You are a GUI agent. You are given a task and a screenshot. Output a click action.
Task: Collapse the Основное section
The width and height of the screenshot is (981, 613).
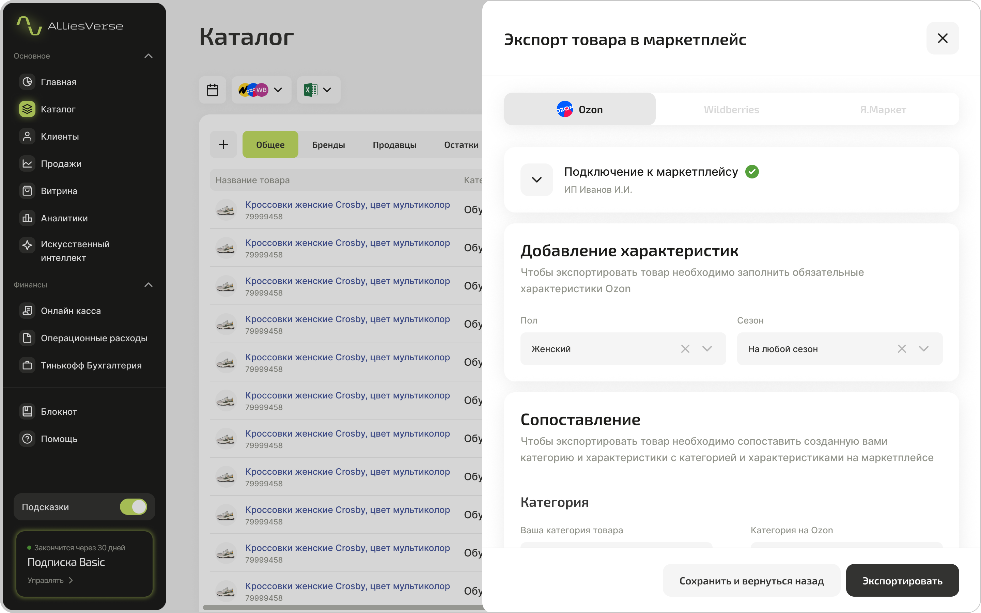click(149, 56)
